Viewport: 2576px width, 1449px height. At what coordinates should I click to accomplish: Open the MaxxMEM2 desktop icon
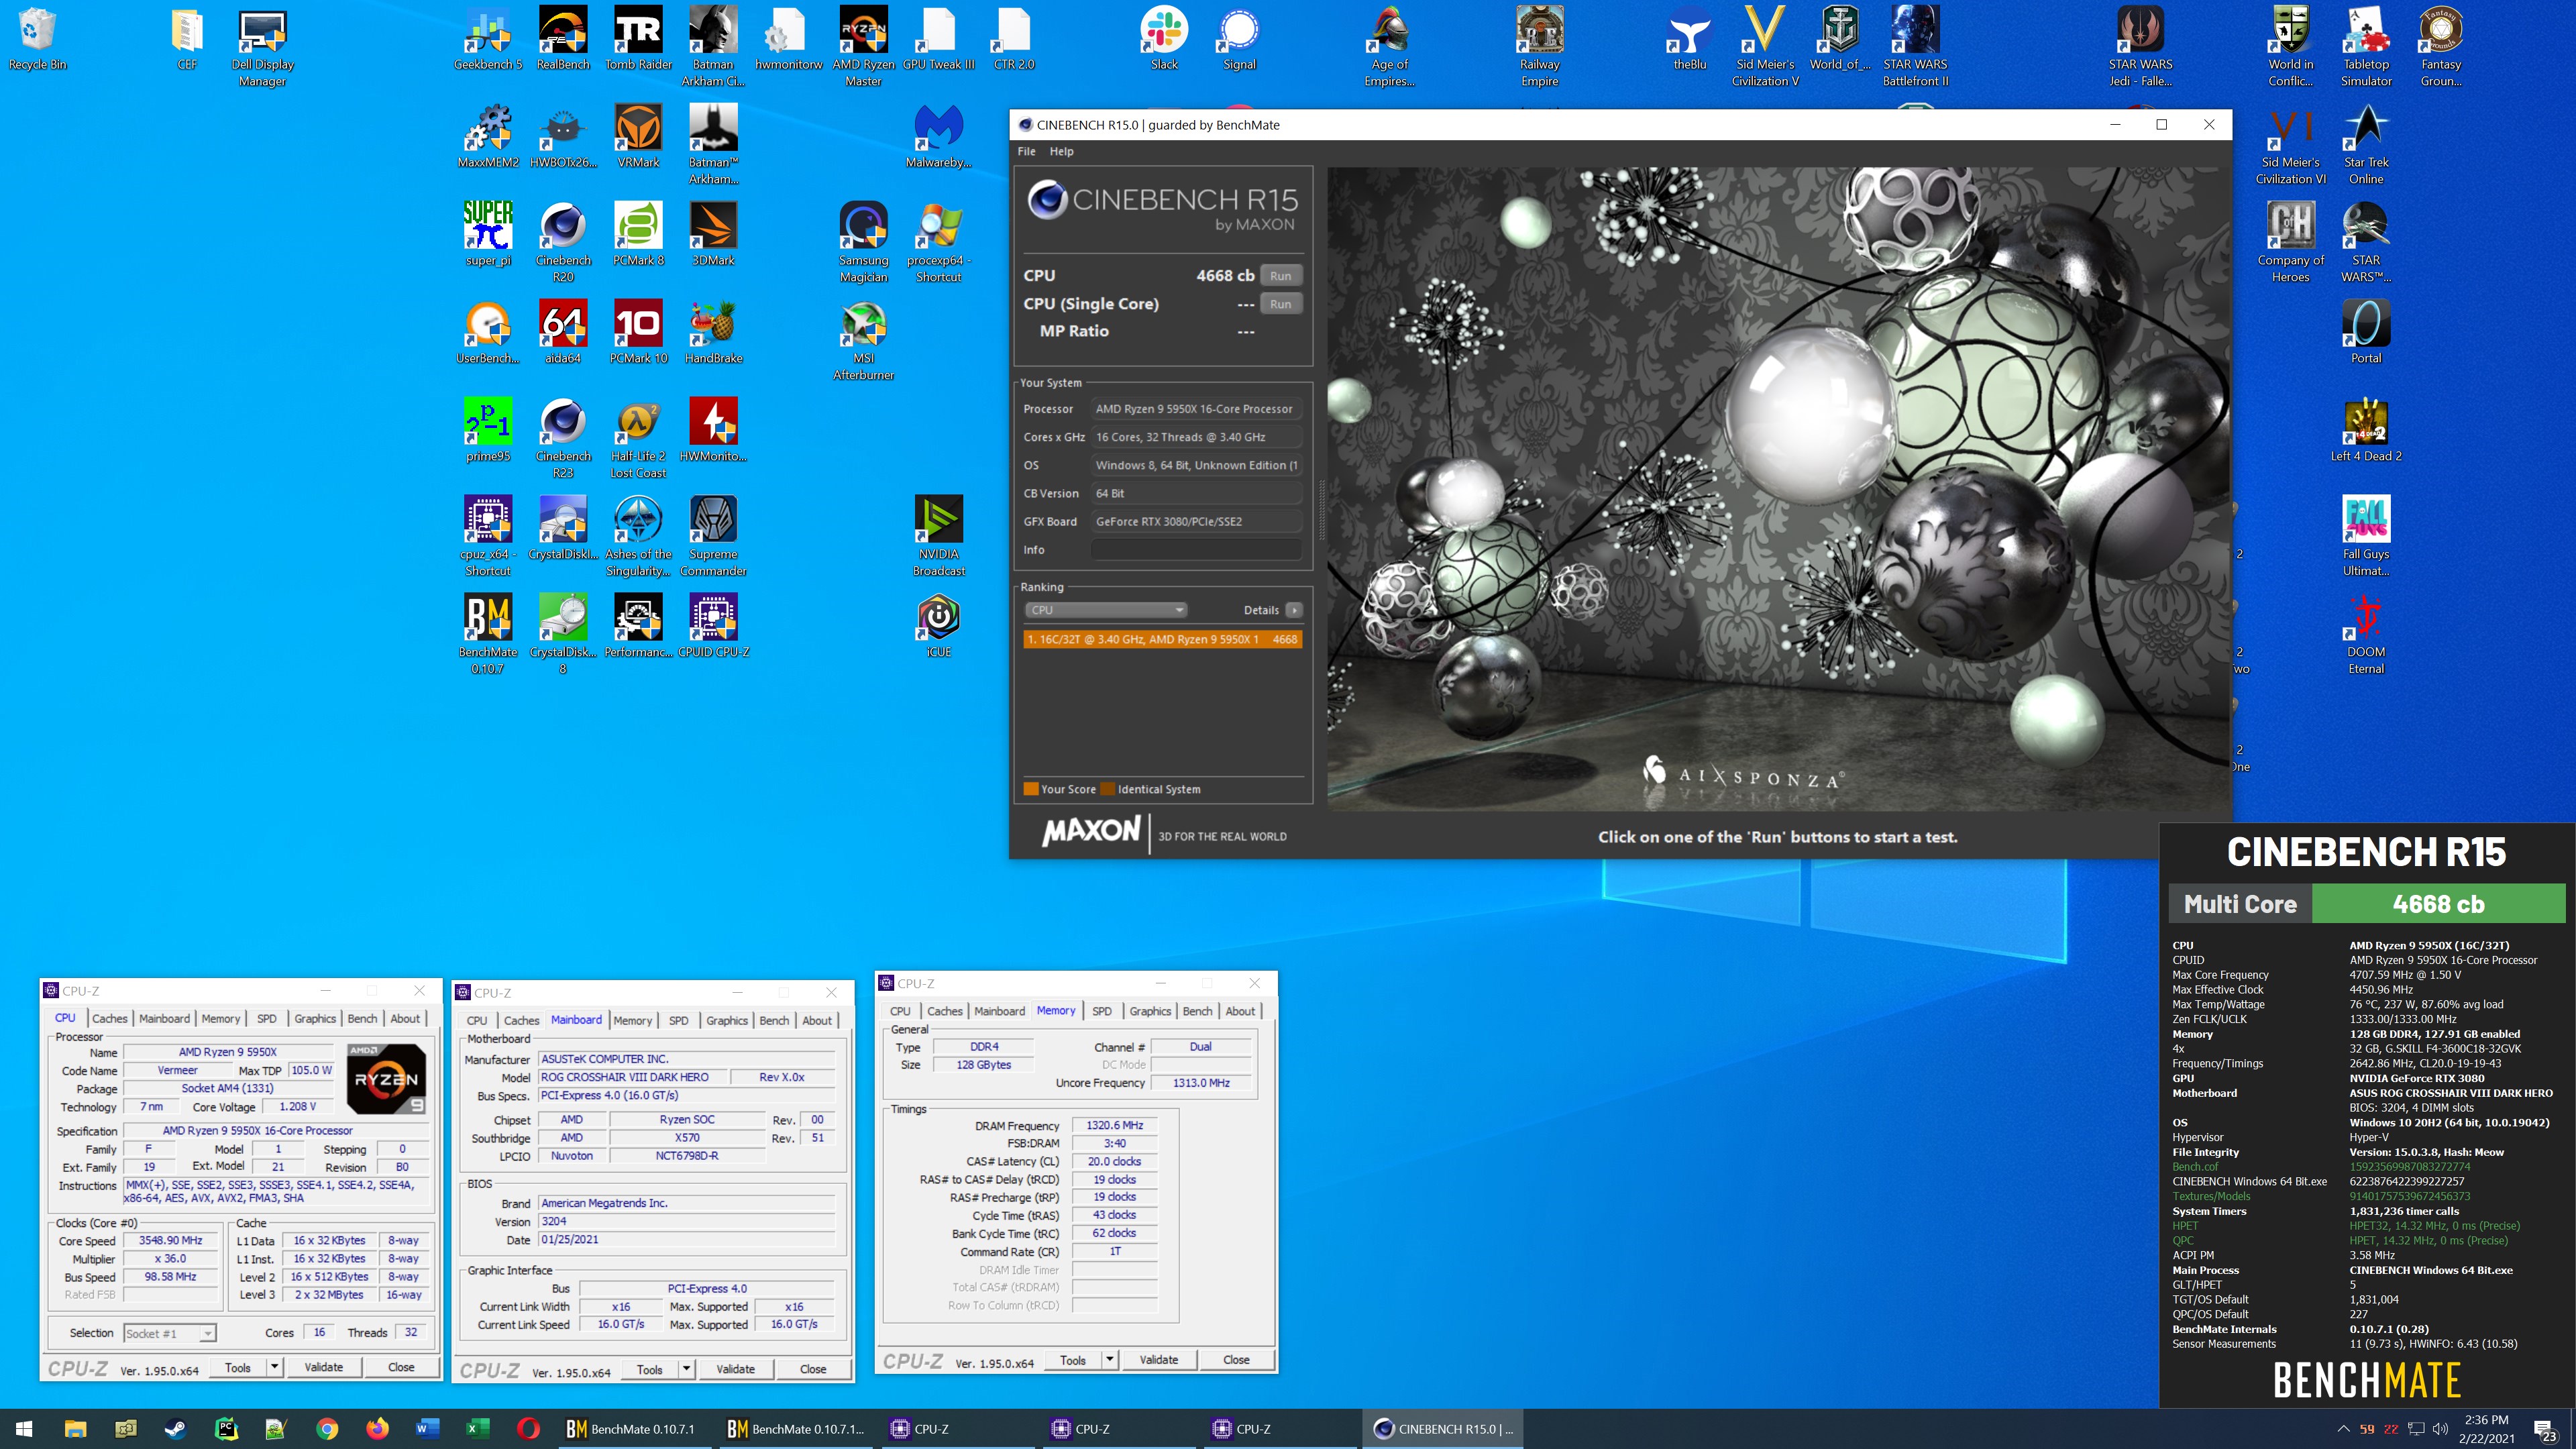click(x=488, y=137)
